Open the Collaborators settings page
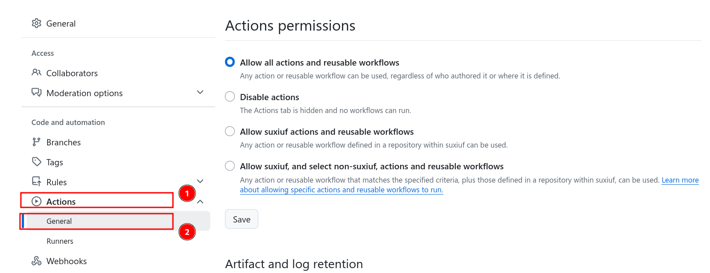The image size is (710, 273). [x=72, y=73]
